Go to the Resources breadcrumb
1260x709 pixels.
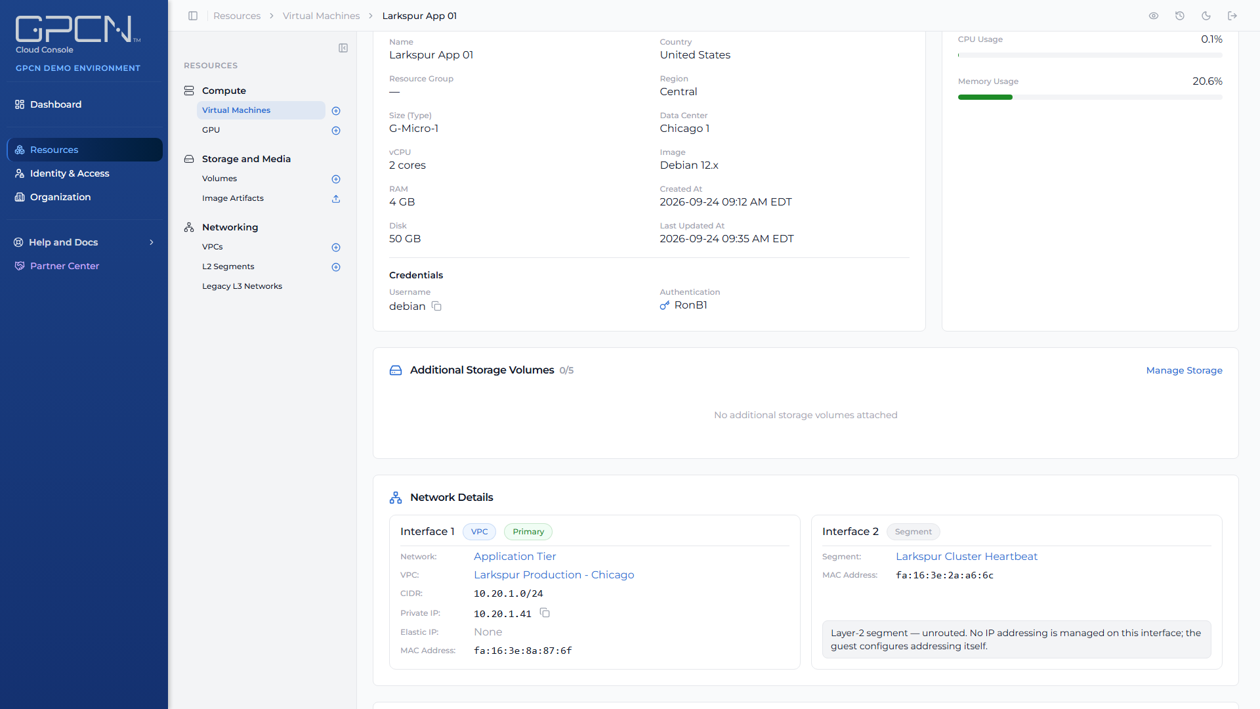click(x=237, y=16)
